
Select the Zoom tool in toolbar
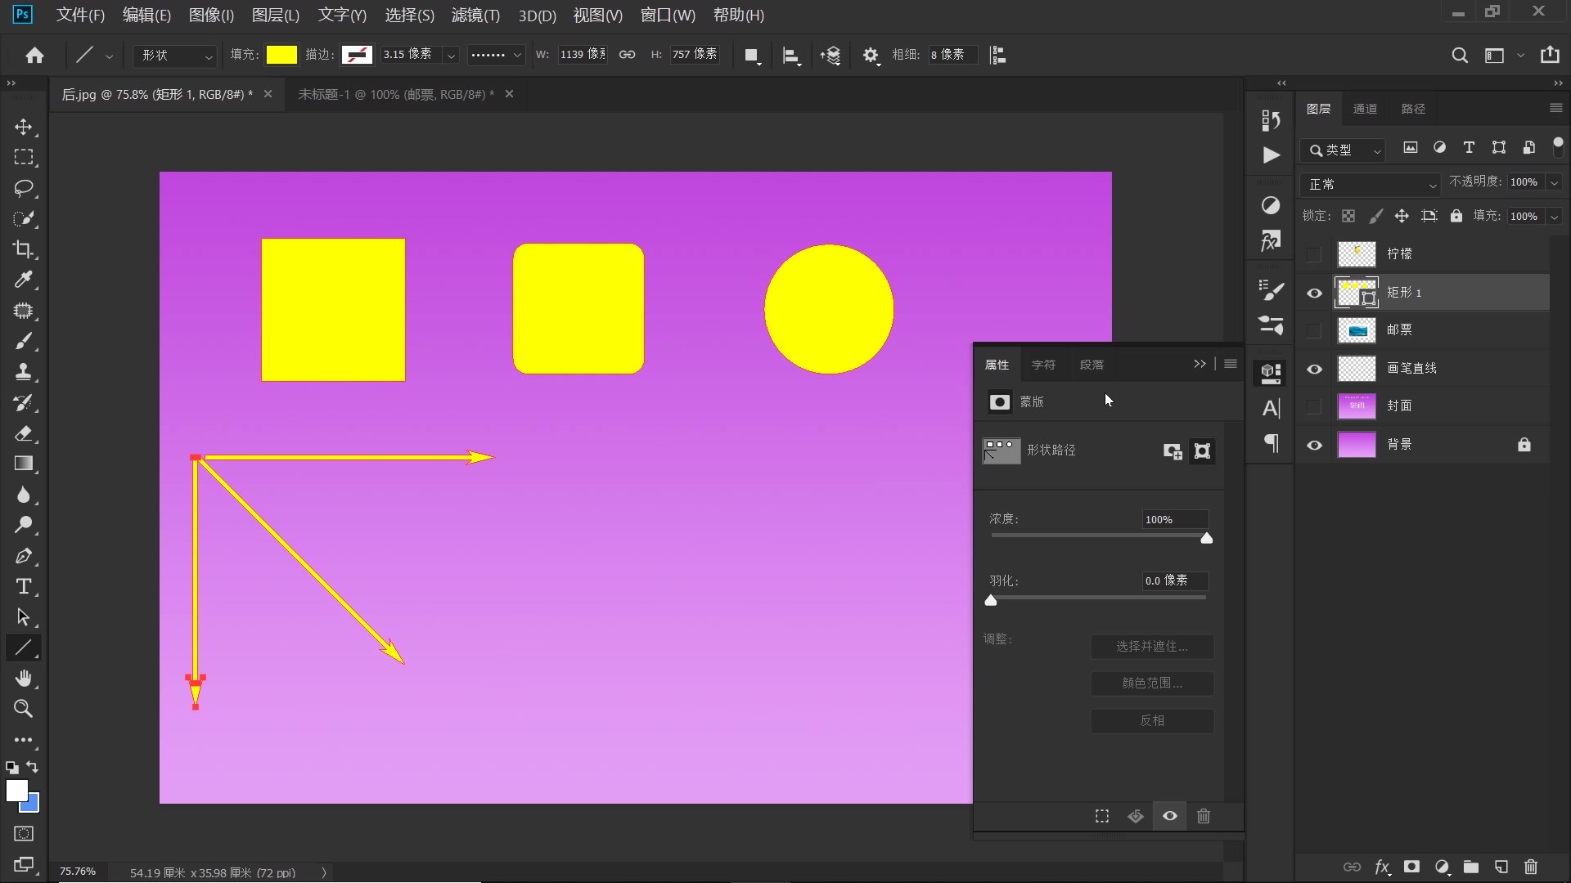(x=23, y=709)
